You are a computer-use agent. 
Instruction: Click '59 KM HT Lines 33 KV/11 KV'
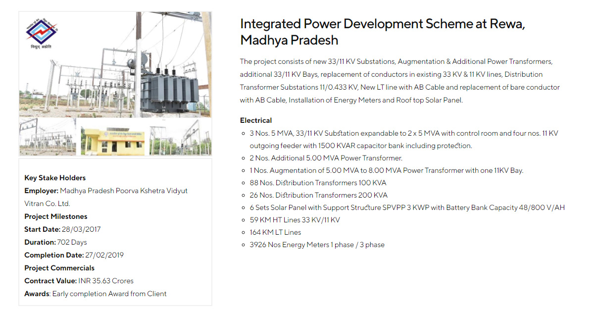click(x=295, y=220)
